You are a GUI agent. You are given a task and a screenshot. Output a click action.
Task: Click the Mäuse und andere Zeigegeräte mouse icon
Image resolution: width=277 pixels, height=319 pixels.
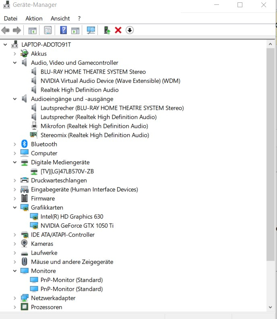point(25,261)
